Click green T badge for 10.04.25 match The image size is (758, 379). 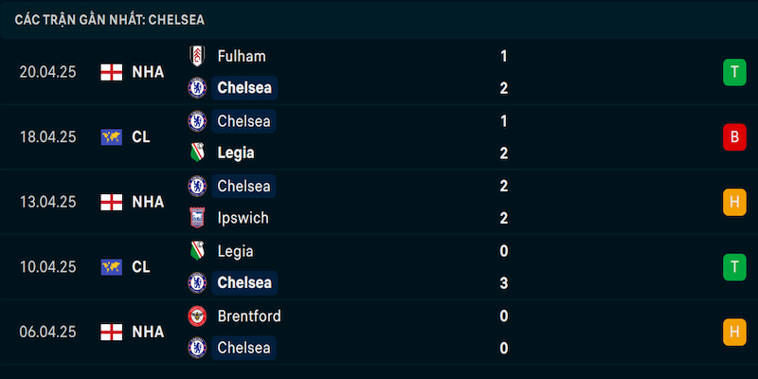[734, 267]
